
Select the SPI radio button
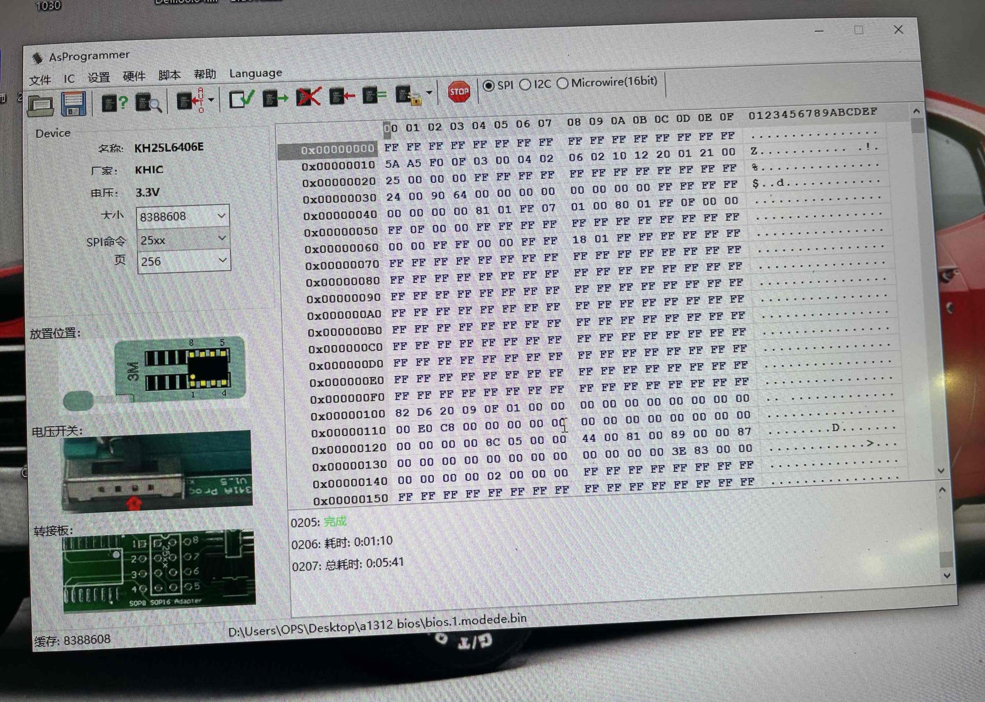(489, 86)
